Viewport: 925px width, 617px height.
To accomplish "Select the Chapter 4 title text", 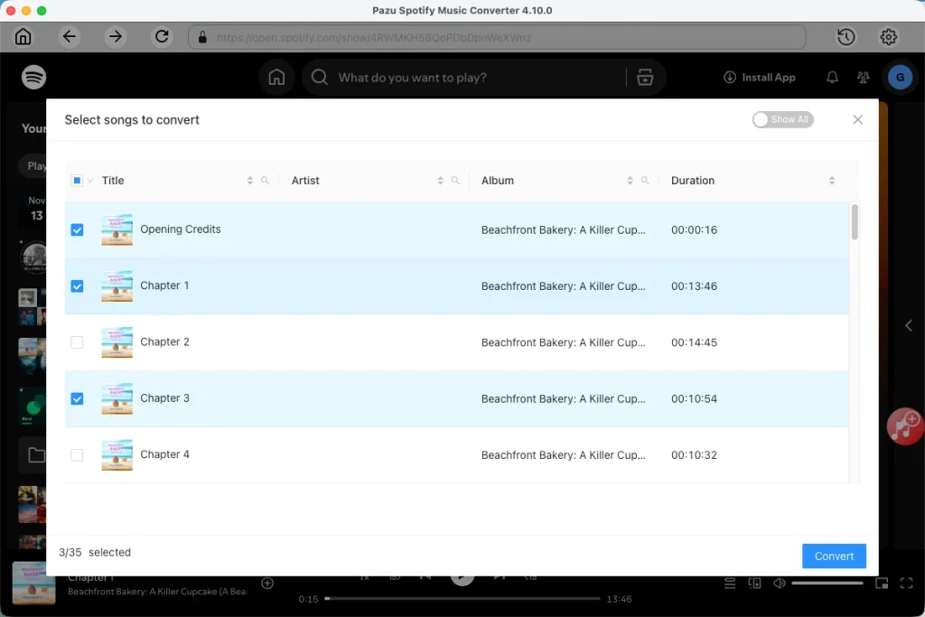I will pos(164,454).
